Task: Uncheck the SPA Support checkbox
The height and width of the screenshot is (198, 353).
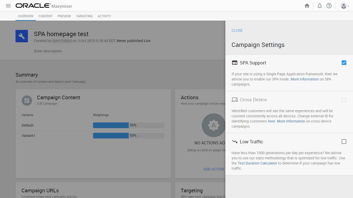Action: [344, 63]
